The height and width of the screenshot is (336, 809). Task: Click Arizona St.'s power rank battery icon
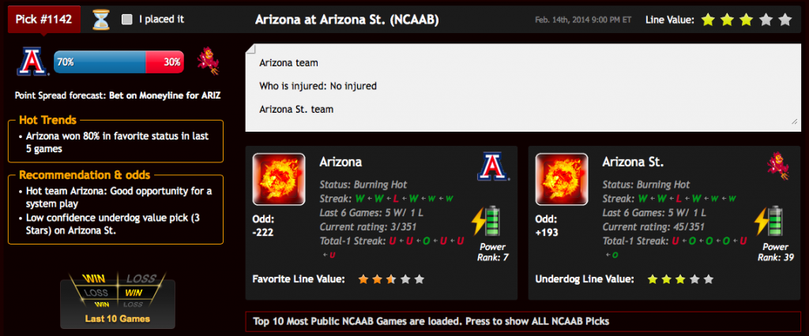769,221
